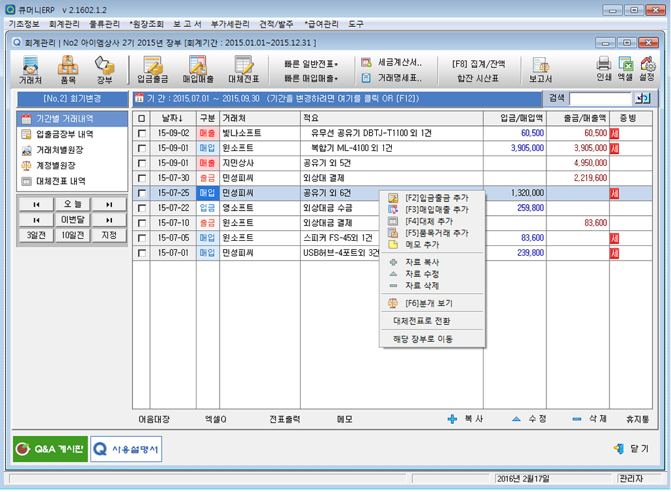Export via the 엑셀 icon

point(626,69)
